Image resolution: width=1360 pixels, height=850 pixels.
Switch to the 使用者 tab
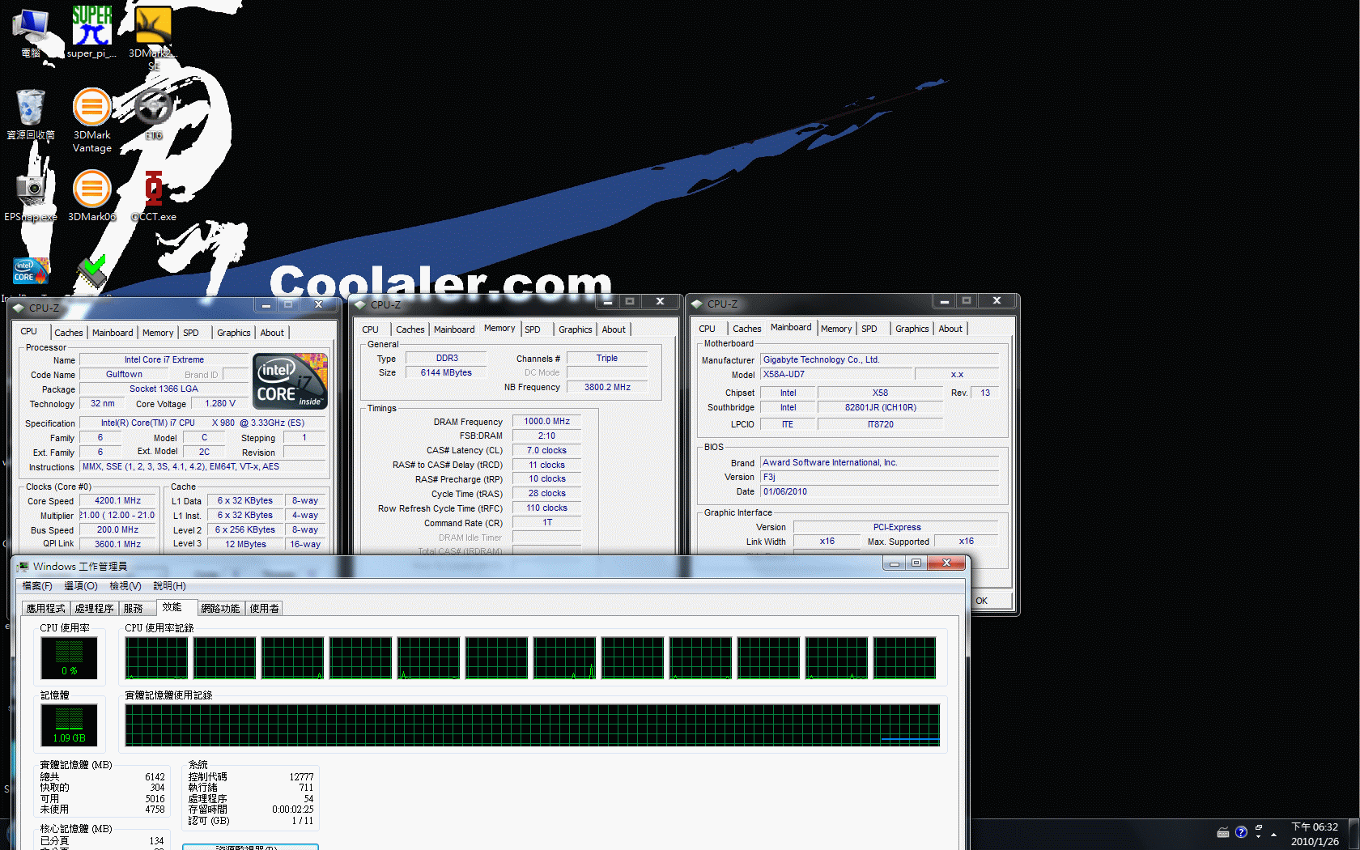264,609
